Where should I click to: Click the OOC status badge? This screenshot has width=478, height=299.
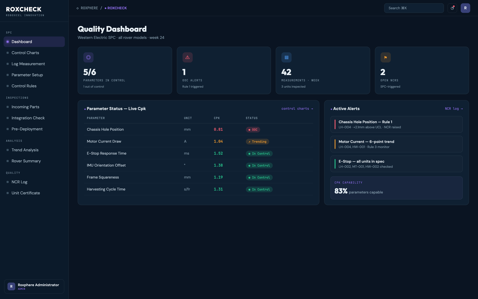click(253, 130)
